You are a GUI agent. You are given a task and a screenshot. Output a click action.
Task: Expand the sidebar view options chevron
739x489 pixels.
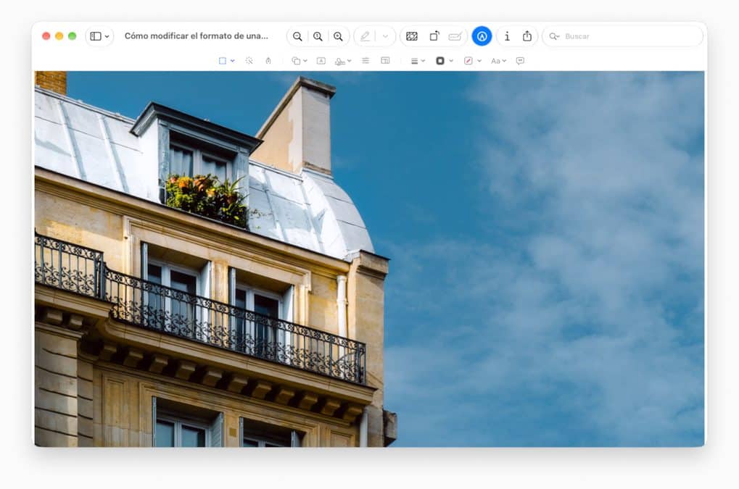tap(107, 36)
